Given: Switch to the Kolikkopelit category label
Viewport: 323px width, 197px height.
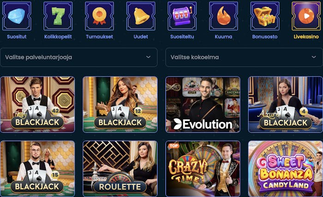Looking at the screenshot, I should coord(58,36).
